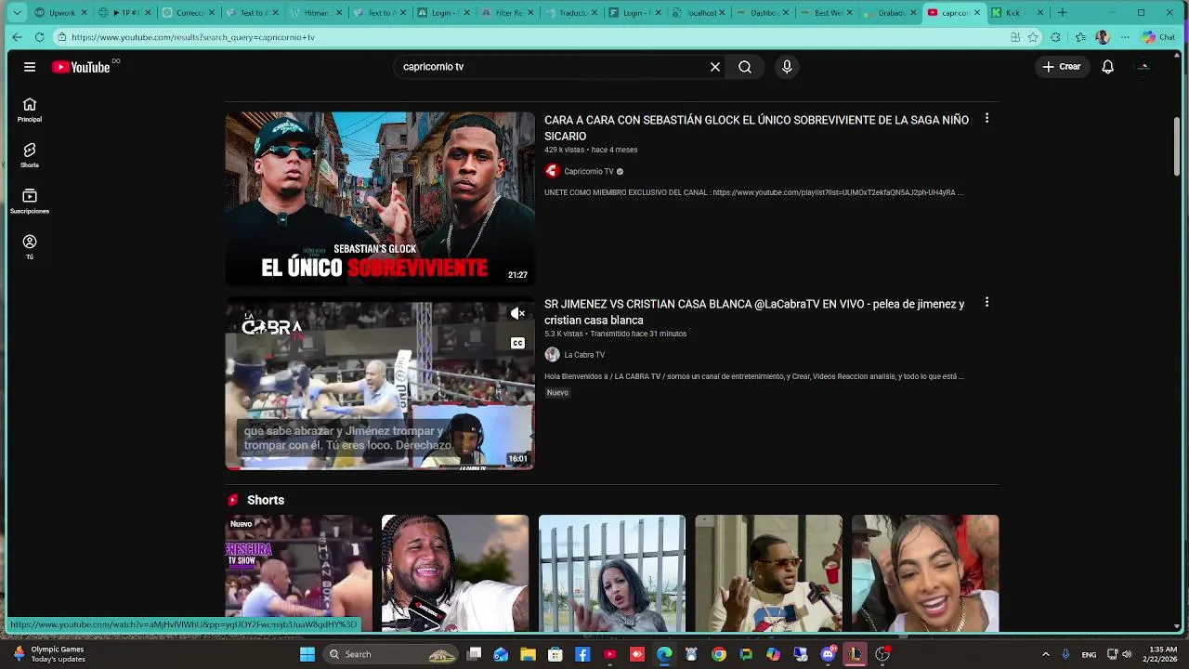The width and height of the screenshot is (1189, 669).
Task: Open the Frescura TV Show short
Action: 298,573
